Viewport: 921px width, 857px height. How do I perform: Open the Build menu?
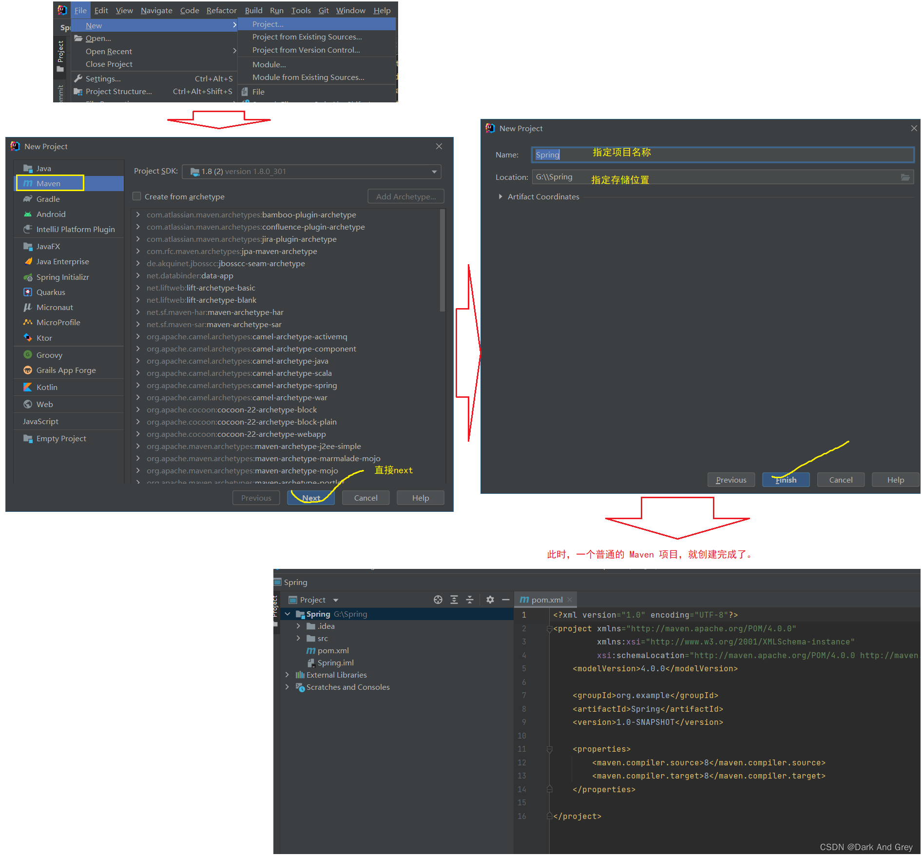coord(253,10)
